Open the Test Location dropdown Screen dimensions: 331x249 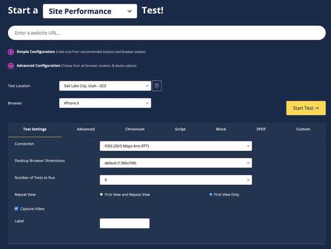(104, 86)
